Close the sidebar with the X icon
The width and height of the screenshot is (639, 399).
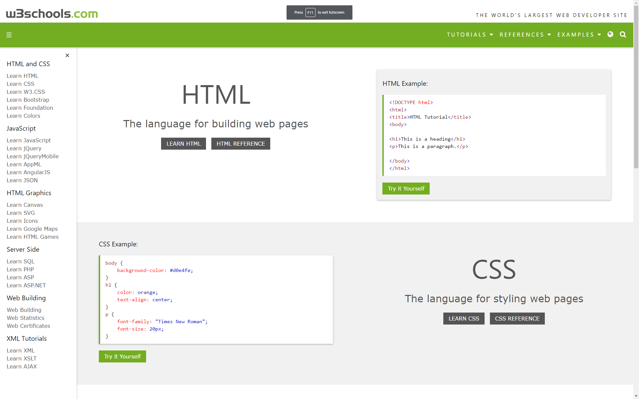(67, 56)
